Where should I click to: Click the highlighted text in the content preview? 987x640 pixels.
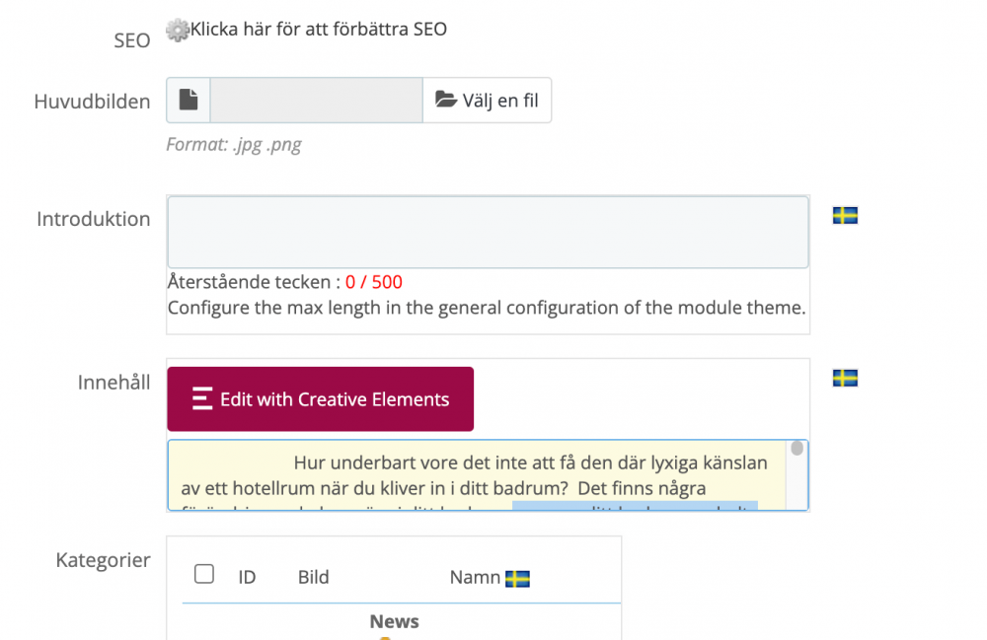tap(635, 506)
